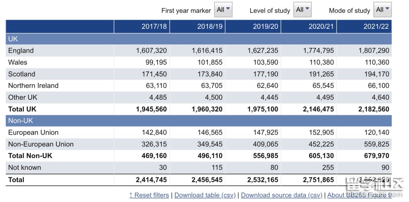This screenshot has width=409, height=202.
Task: Select the Scotland row label
Action: [22, 74]
